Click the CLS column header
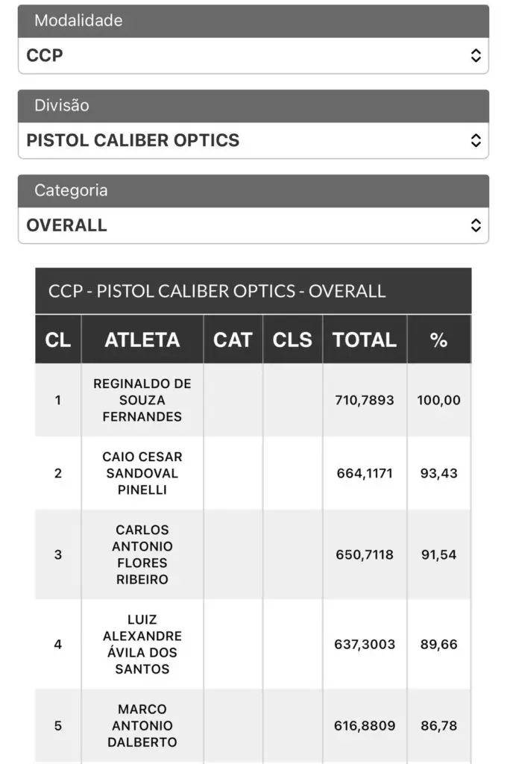This screenshot has width=507, height=764. 292,339
